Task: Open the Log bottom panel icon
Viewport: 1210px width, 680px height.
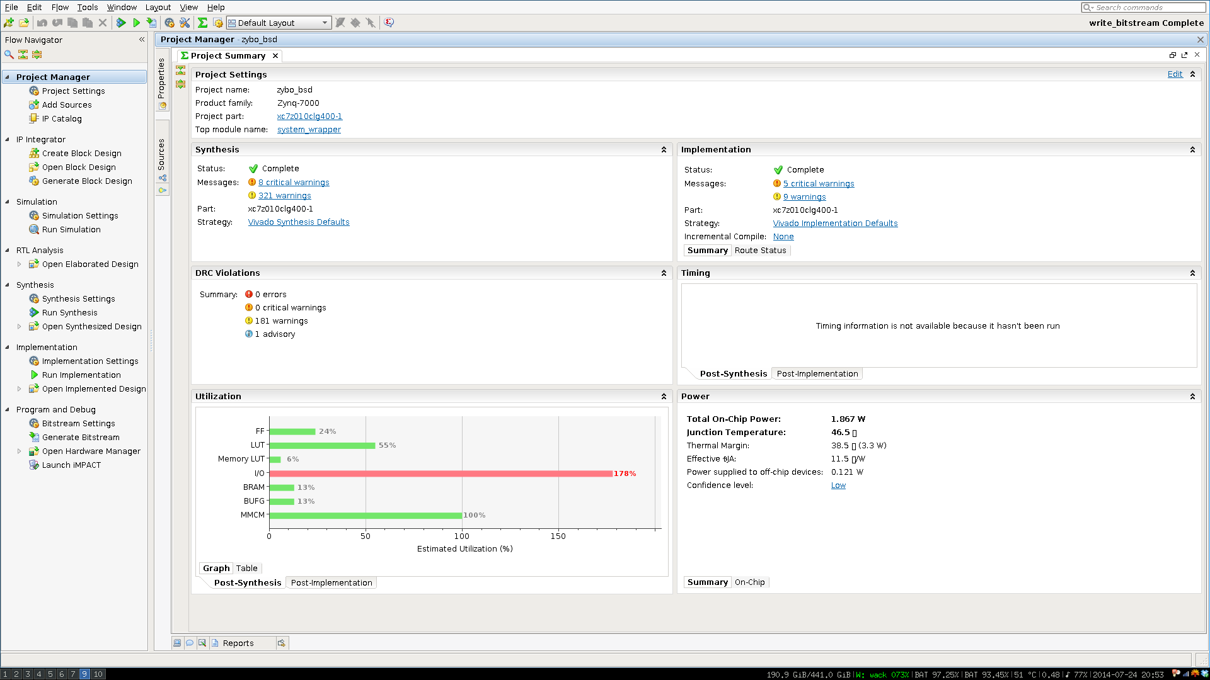Action: tap(202, 643)
